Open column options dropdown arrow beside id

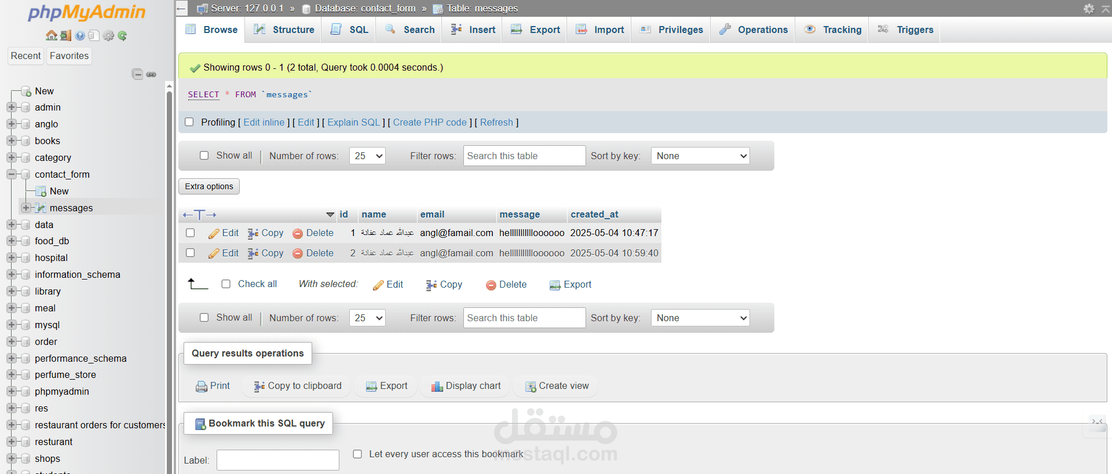point(330,215)
